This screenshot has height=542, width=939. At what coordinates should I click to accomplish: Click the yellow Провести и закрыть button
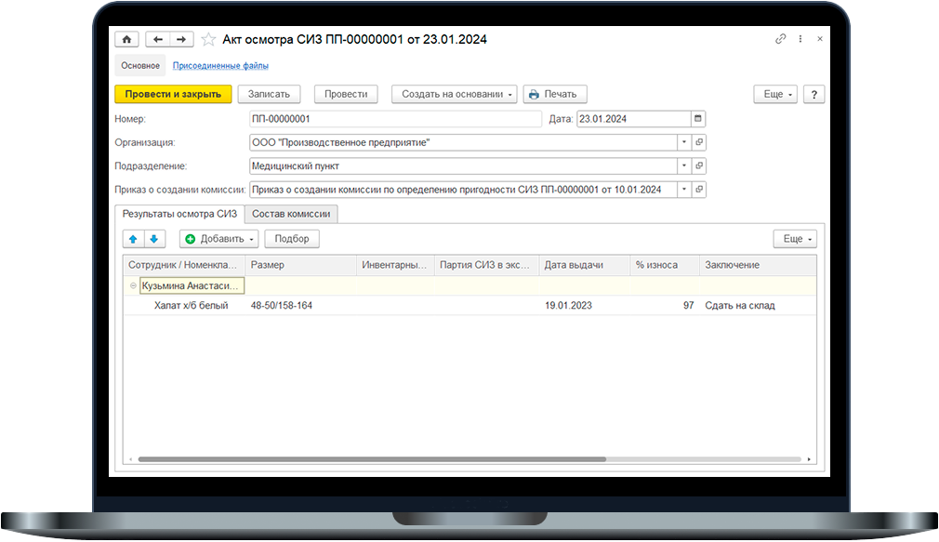(173, 94)
